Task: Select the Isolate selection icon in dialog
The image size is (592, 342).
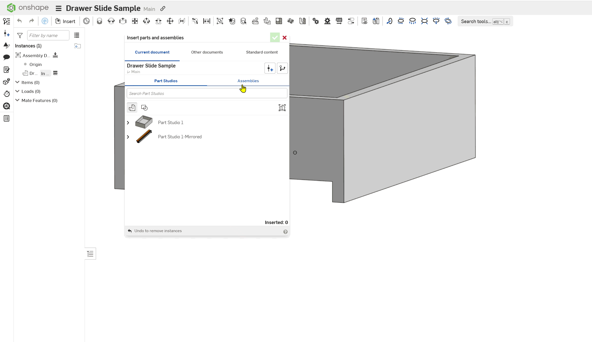Action: [x=282, y=108]
